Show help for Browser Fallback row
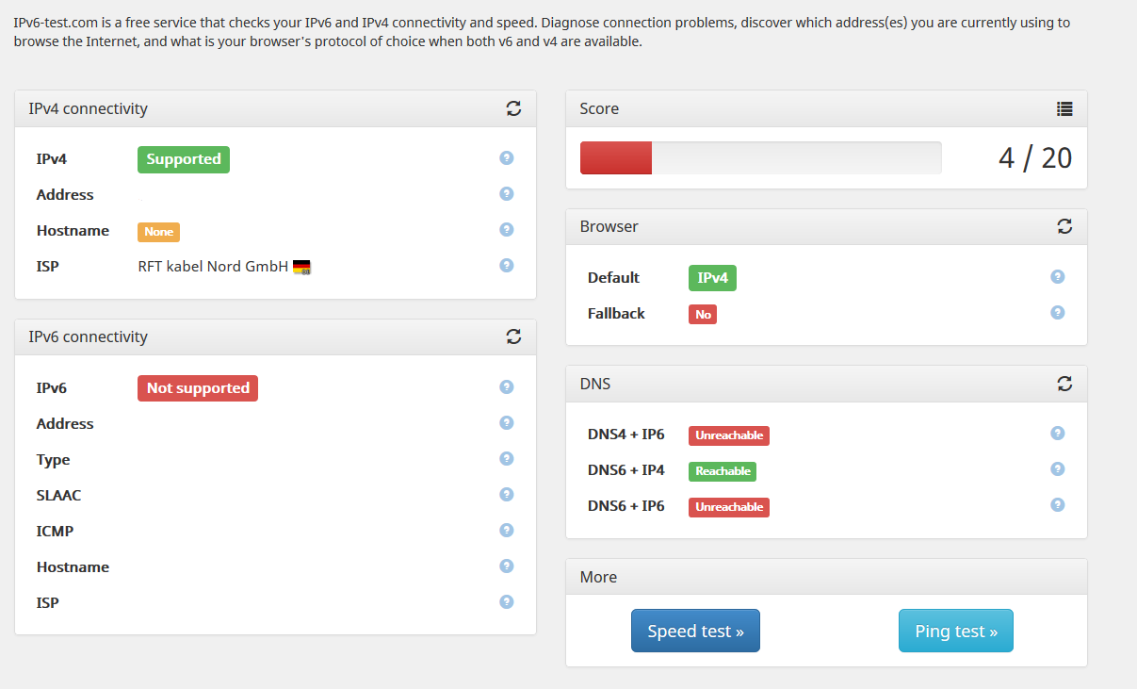This screenshot has width=1137, height=689. [x=1058, y=312]
